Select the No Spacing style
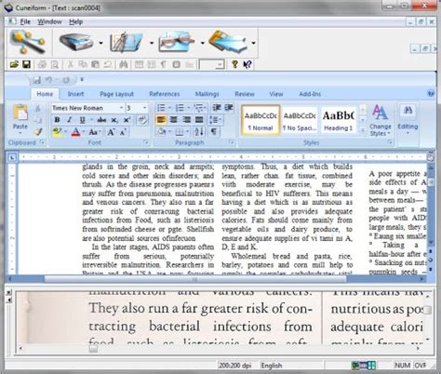Viewport: 441px width, 374px height. click(x=300, y=120)
